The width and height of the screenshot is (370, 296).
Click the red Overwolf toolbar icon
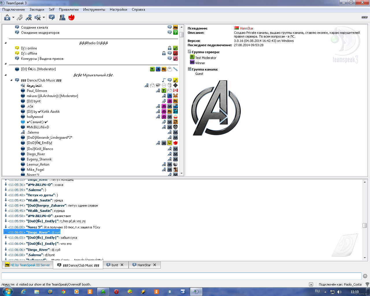click(x=71, y=18)
